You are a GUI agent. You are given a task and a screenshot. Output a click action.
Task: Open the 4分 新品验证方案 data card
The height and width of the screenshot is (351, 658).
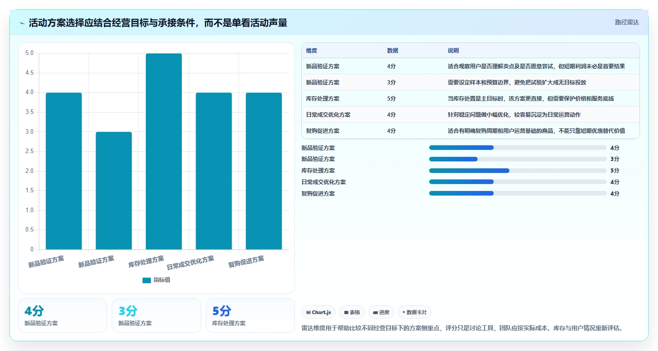(62, 315)
